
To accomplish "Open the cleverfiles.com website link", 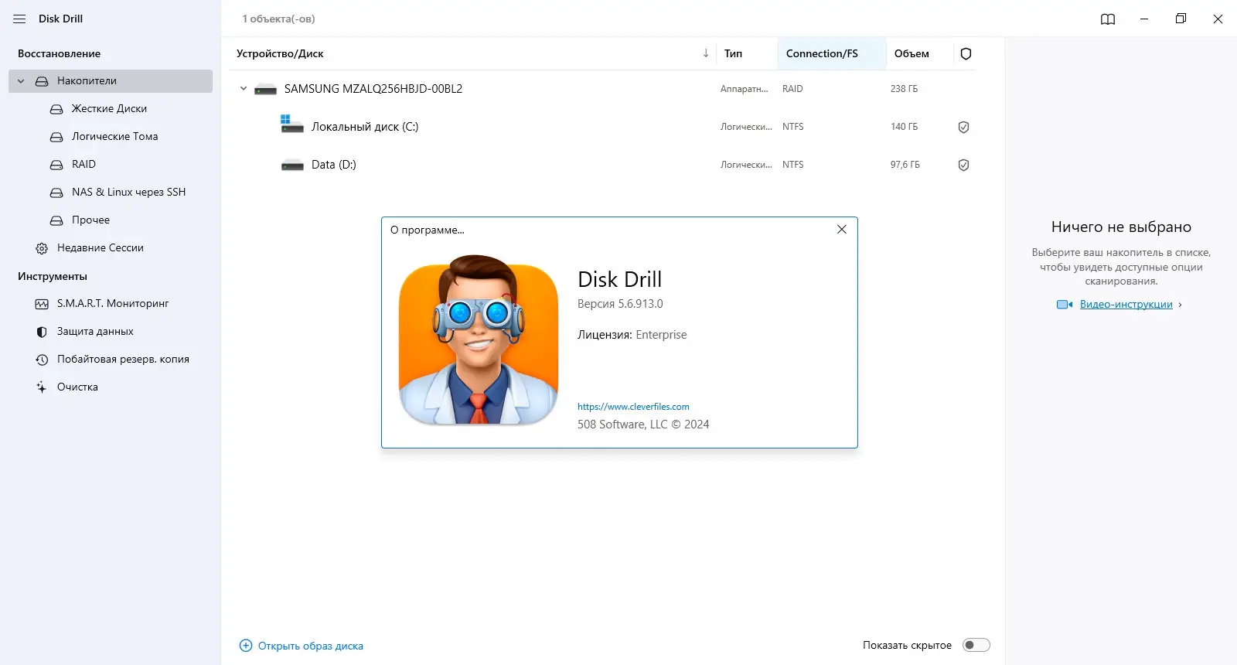I will point(633,407).
